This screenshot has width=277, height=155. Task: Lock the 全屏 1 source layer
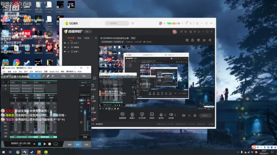[68, 51]
